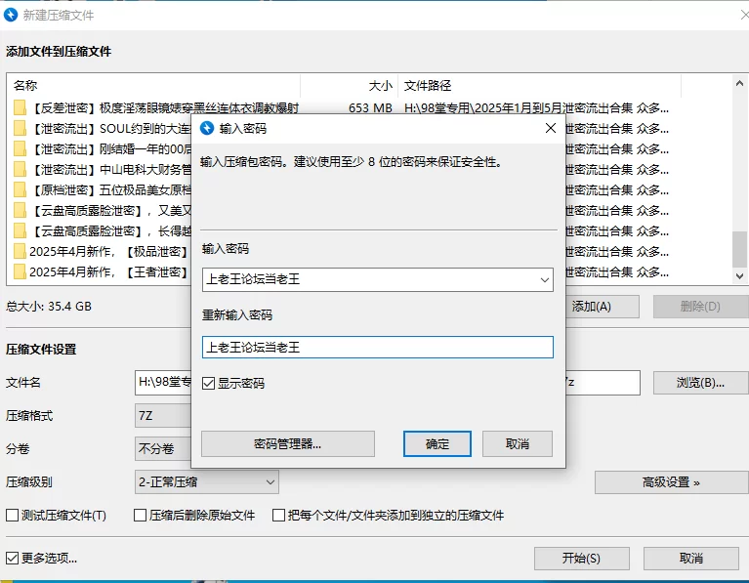Screen dimensions: 749x583
Task: Open the 密码管理器 password manager
Action: (287, 444)
